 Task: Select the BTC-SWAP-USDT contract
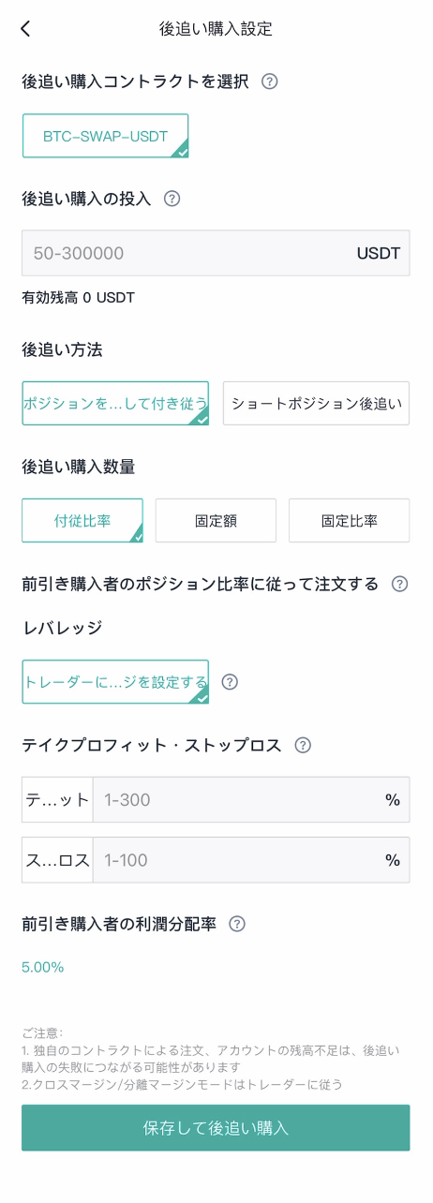pyautogui.click(x=105, y=136)
